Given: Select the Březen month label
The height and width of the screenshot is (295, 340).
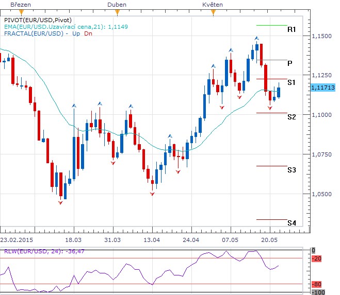Looking at the screenshot, I should coord(21,5).
